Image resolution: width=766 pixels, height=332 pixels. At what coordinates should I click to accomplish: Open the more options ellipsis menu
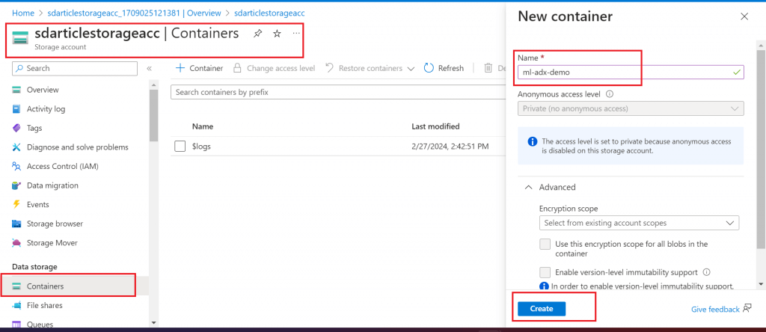click(x=296, y=34)
